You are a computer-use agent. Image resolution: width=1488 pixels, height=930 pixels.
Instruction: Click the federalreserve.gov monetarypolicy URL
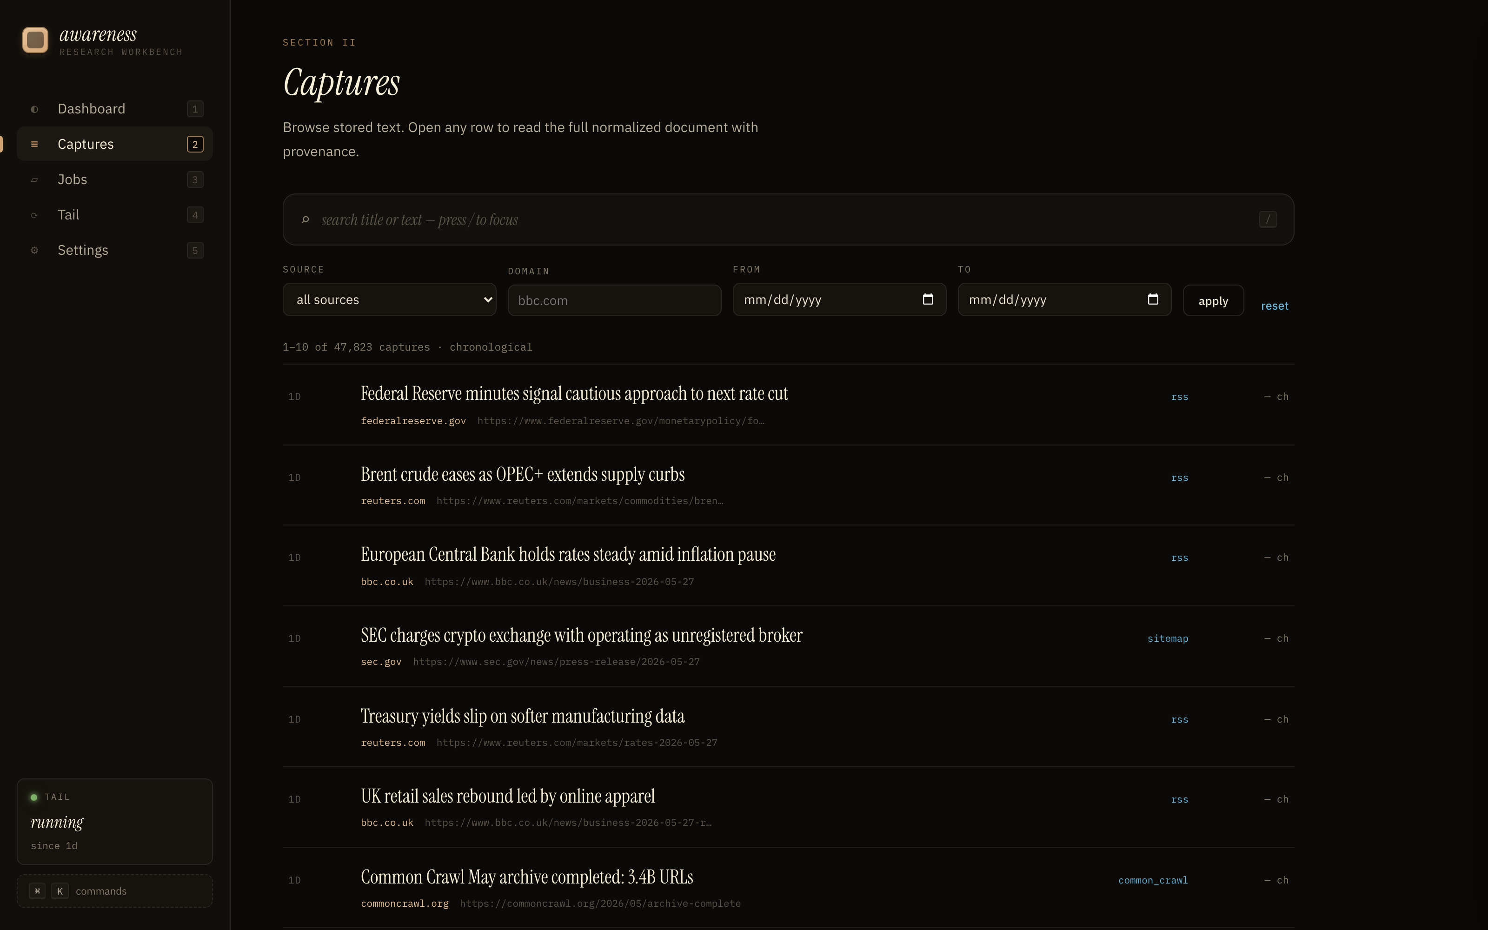point(621,421)
